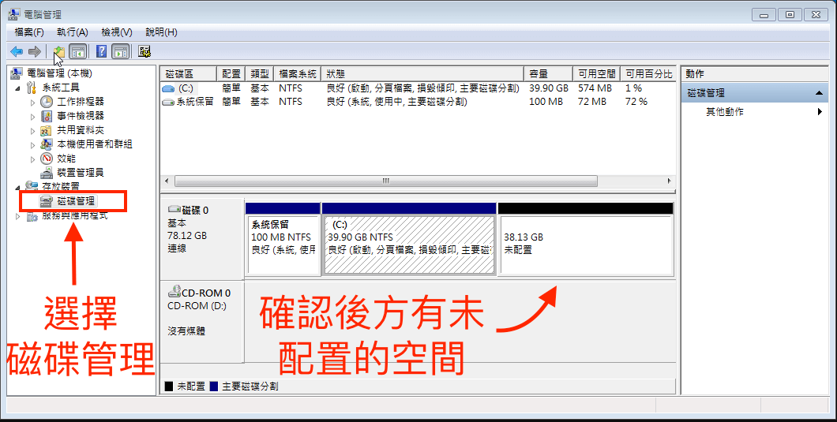Screen dimensions: 837x422
Task: Click the 磁碟 0 disk icon
Action: click(175, 209)
